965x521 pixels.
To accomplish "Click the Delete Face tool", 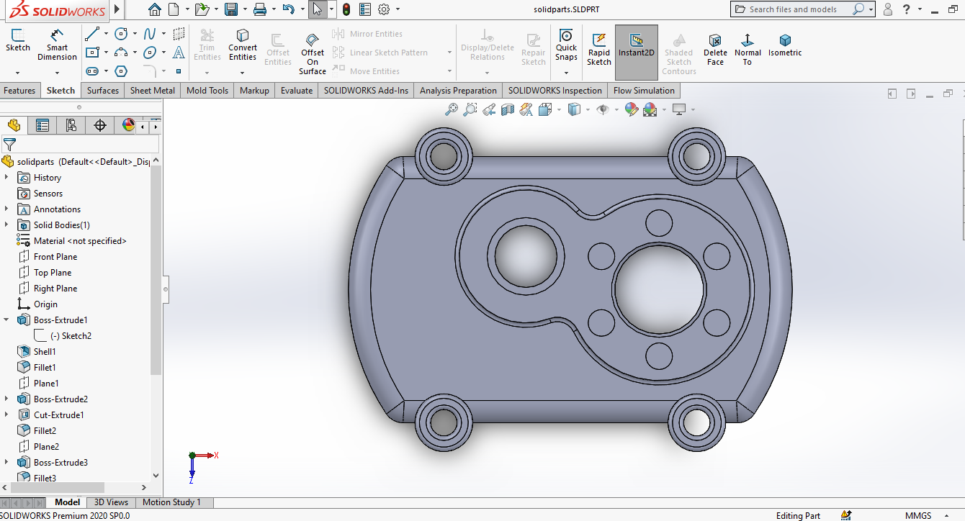I will 714,48.
